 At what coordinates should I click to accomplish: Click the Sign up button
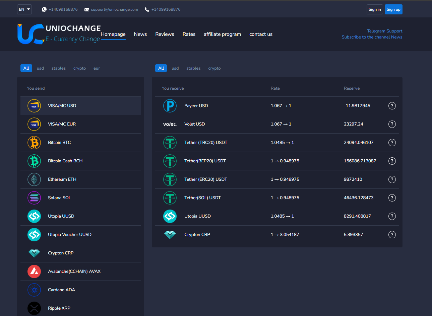tap(393, 9)
